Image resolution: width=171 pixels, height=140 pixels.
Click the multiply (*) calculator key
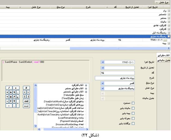point(16,88)
